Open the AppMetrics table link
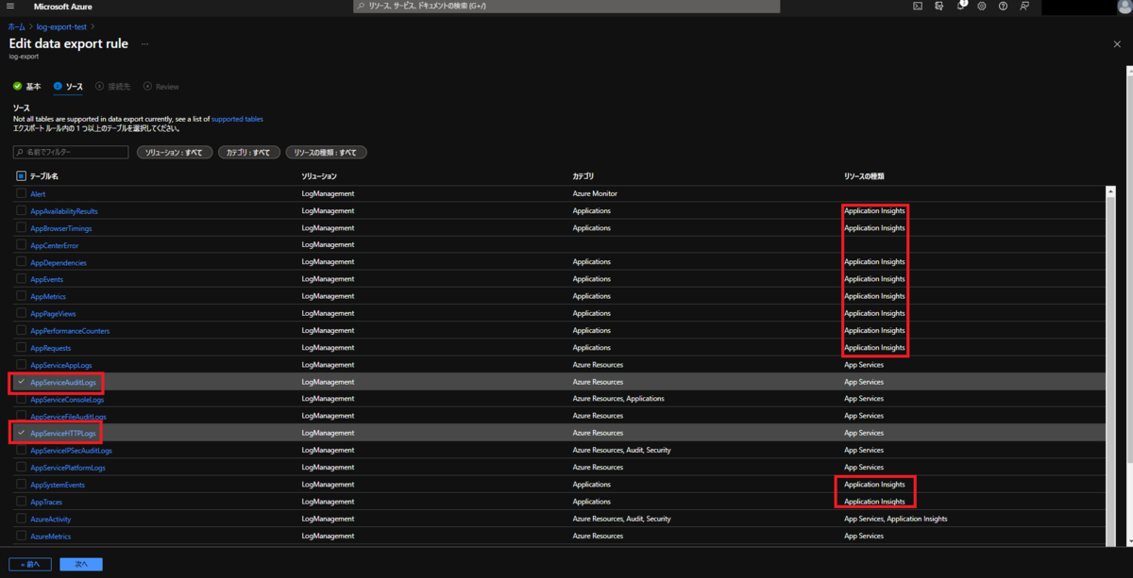 48,296
